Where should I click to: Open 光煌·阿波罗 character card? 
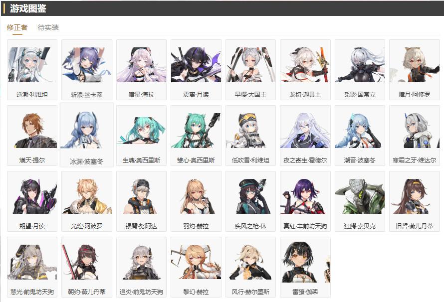[x=87, y=201]
